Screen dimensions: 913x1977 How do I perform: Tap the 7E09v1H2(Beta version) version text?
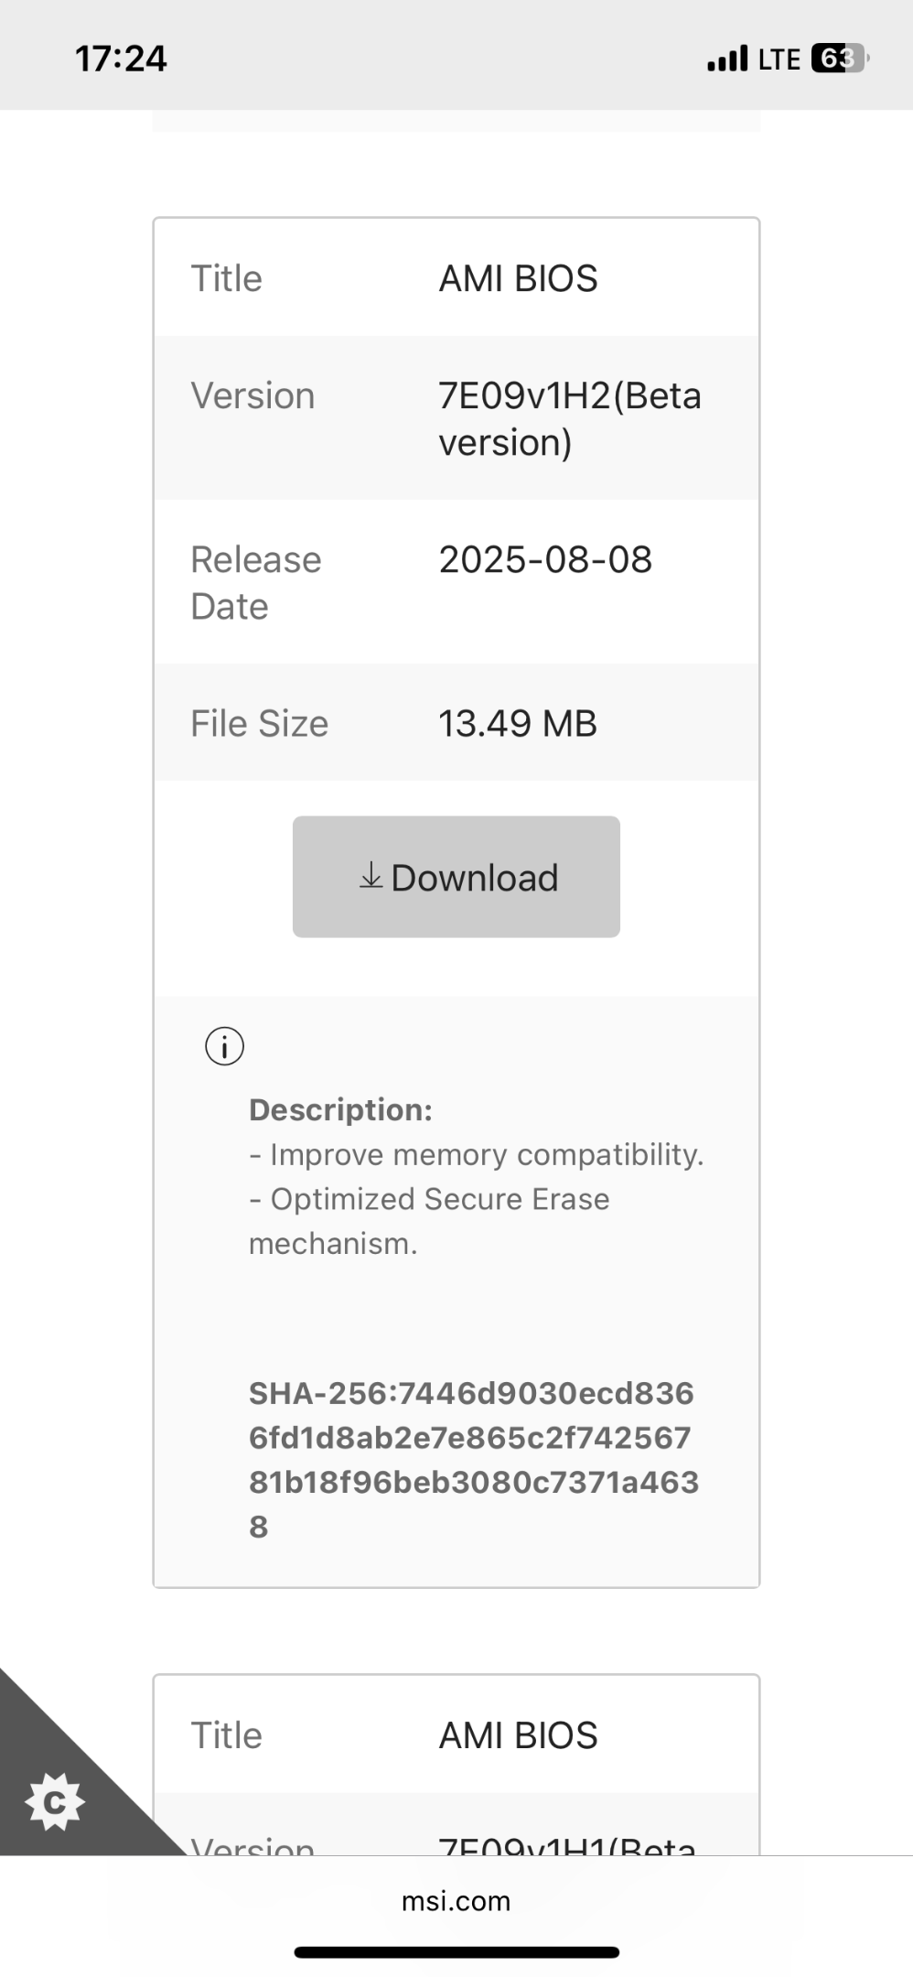click(x=570, y=418)
